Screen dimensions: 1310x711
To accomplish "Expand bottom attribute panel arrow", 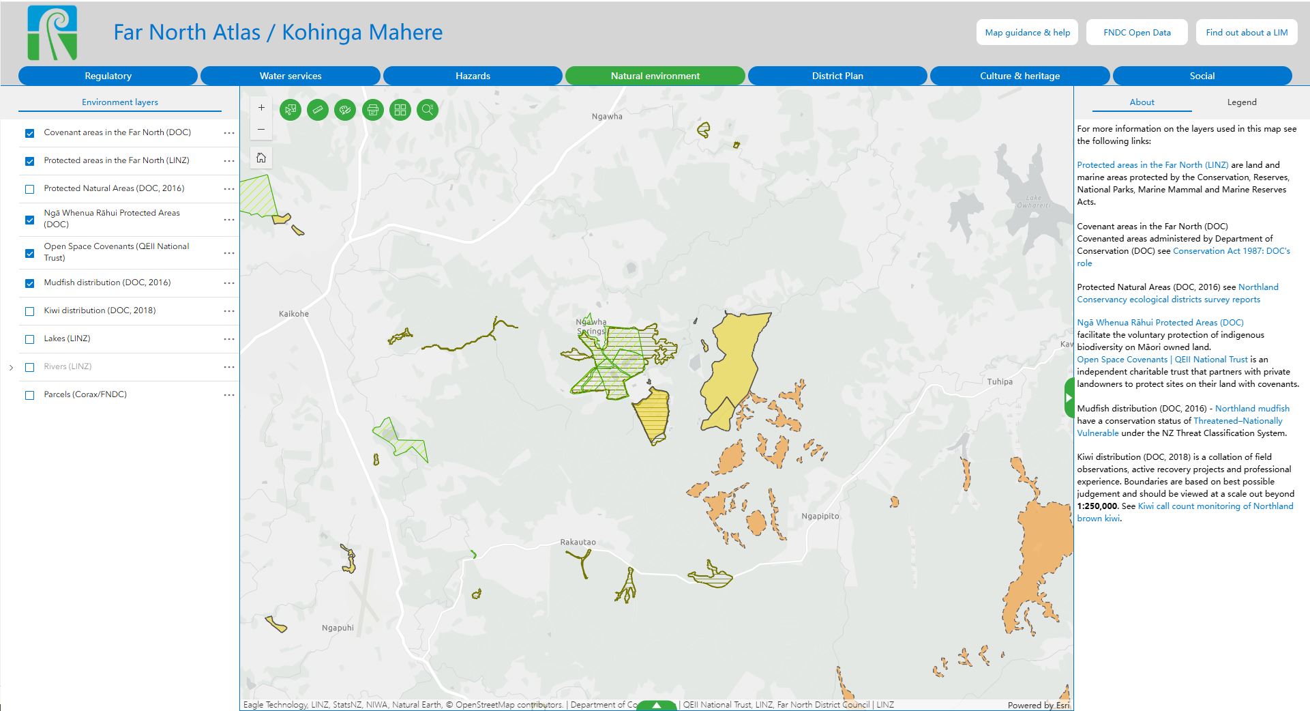I will pos(656,706).
